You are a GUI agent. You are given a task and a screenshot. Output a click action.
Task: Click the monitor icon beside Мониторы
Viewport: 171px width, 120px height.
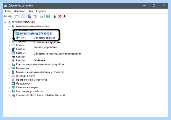[x=13, y=68]
